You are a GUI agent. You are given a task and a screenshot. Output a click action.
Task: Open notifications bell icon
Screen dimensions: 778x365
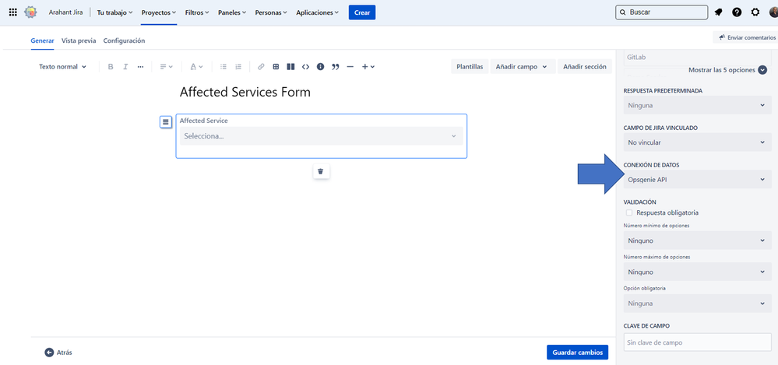coord(719,12)
